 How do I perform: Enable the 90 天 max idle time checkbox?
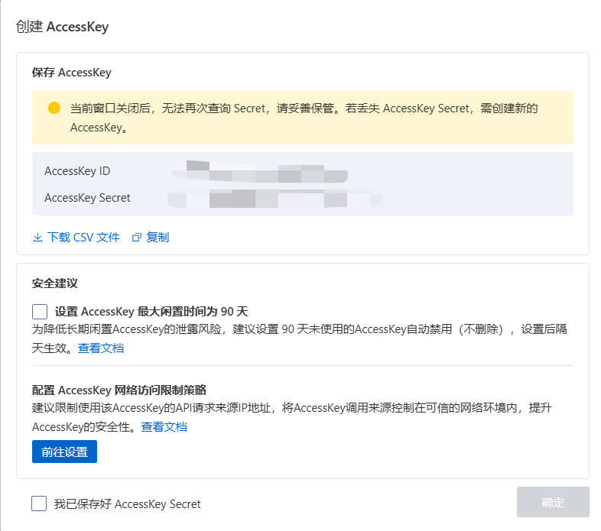coord(40,312)
